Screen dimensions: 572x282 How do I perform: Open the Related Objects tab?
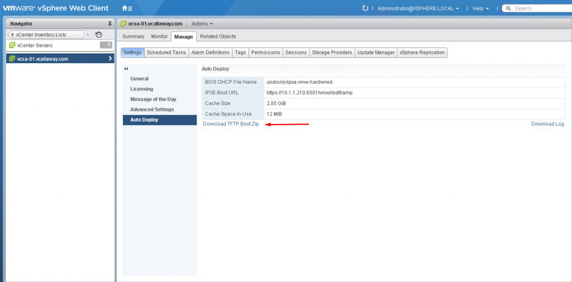coord(218,36)
